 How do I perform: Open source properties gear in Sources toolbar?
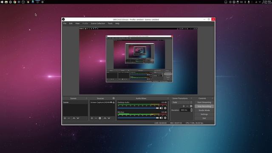coord(100,118)
